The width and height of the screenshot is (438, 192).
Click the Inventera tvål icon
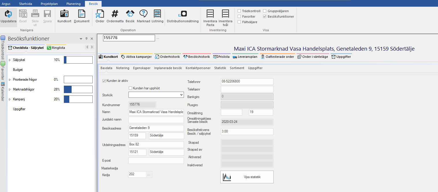[x=225, y=14]
